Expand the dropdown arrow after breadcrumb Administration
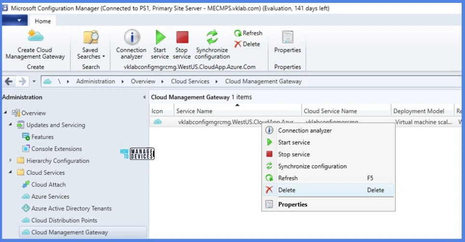465x242 pixels. [122, 82]
